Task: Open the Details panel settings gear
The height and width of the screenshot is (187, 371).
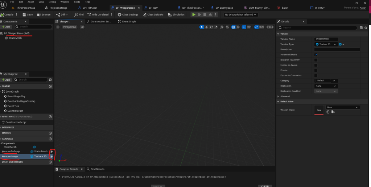Action: 366,27
